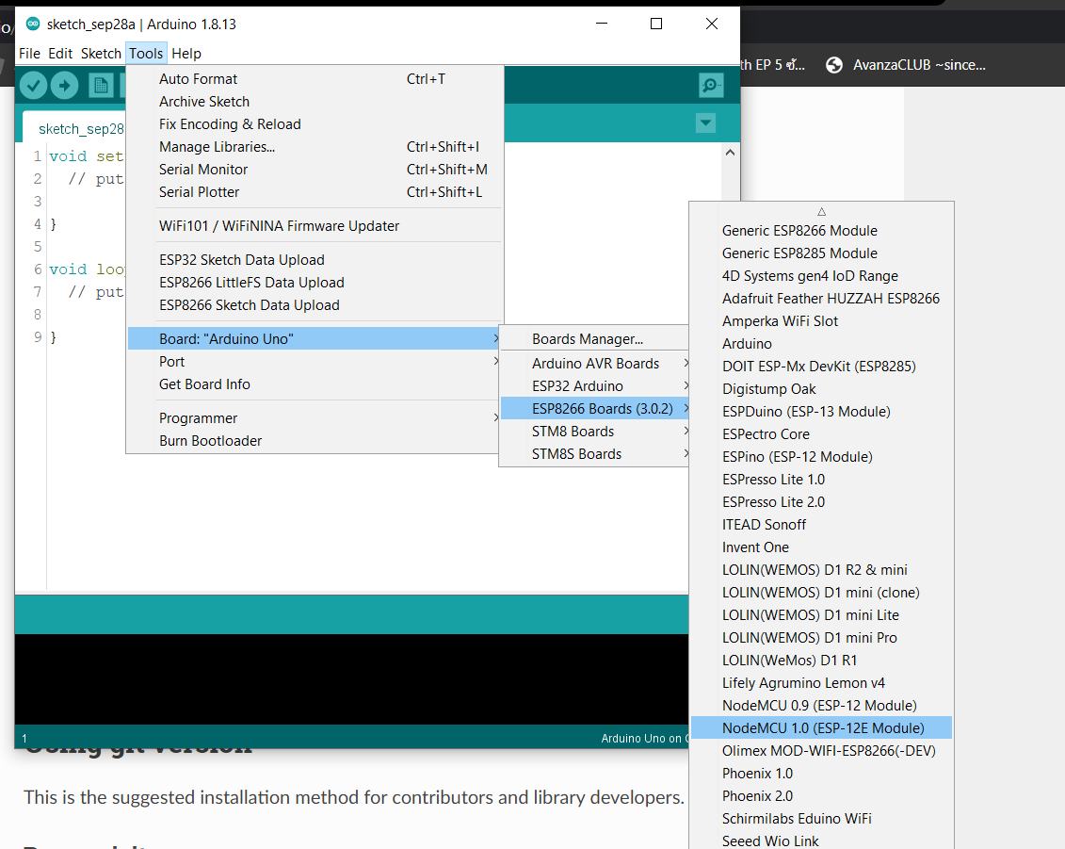Screen dimensions: 1065x849
Task: Choose Archive Sketch
Action: 315,101
